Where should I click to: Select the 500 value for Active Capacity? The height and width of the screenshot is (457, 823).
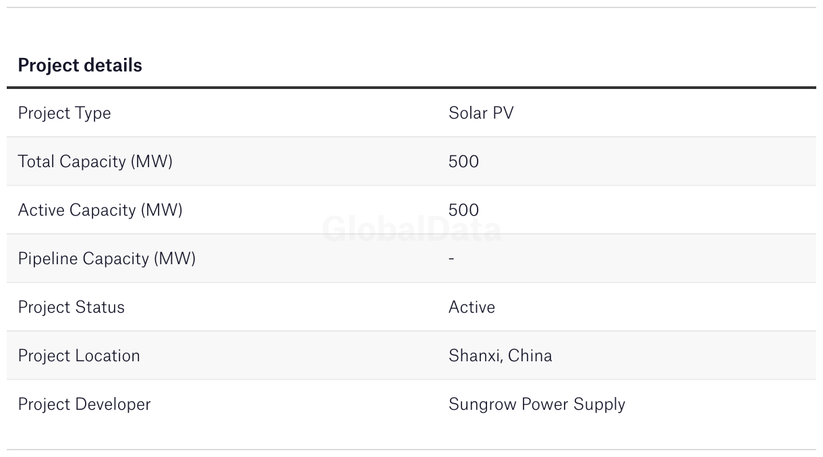click(463, 210)
